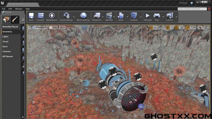
Task: Open the File menu
Action: click(x=4, y=9)
